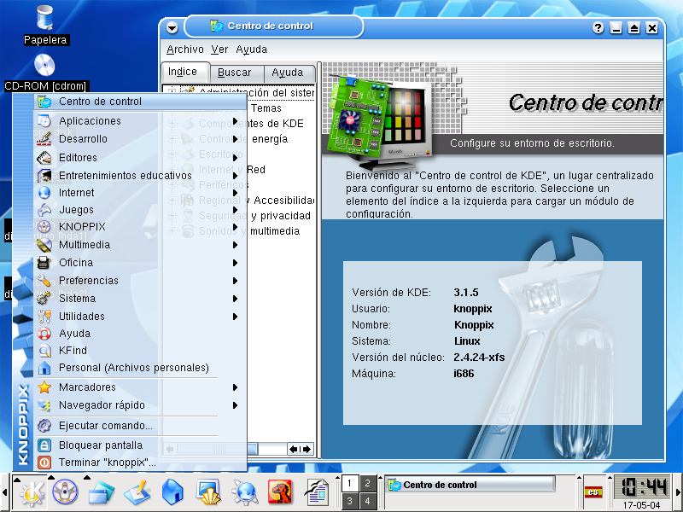Expand the Sistema submenu arrow

pyautogui.click(x=236, y=298)
